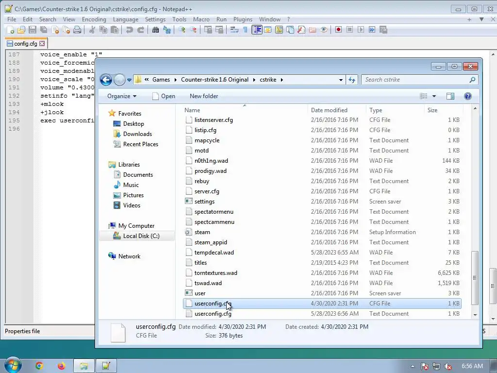Screen dimensions: 497x373
Task: Open Notepad++ menu bar down-arrow dropdown
Action: pos(481,19)
